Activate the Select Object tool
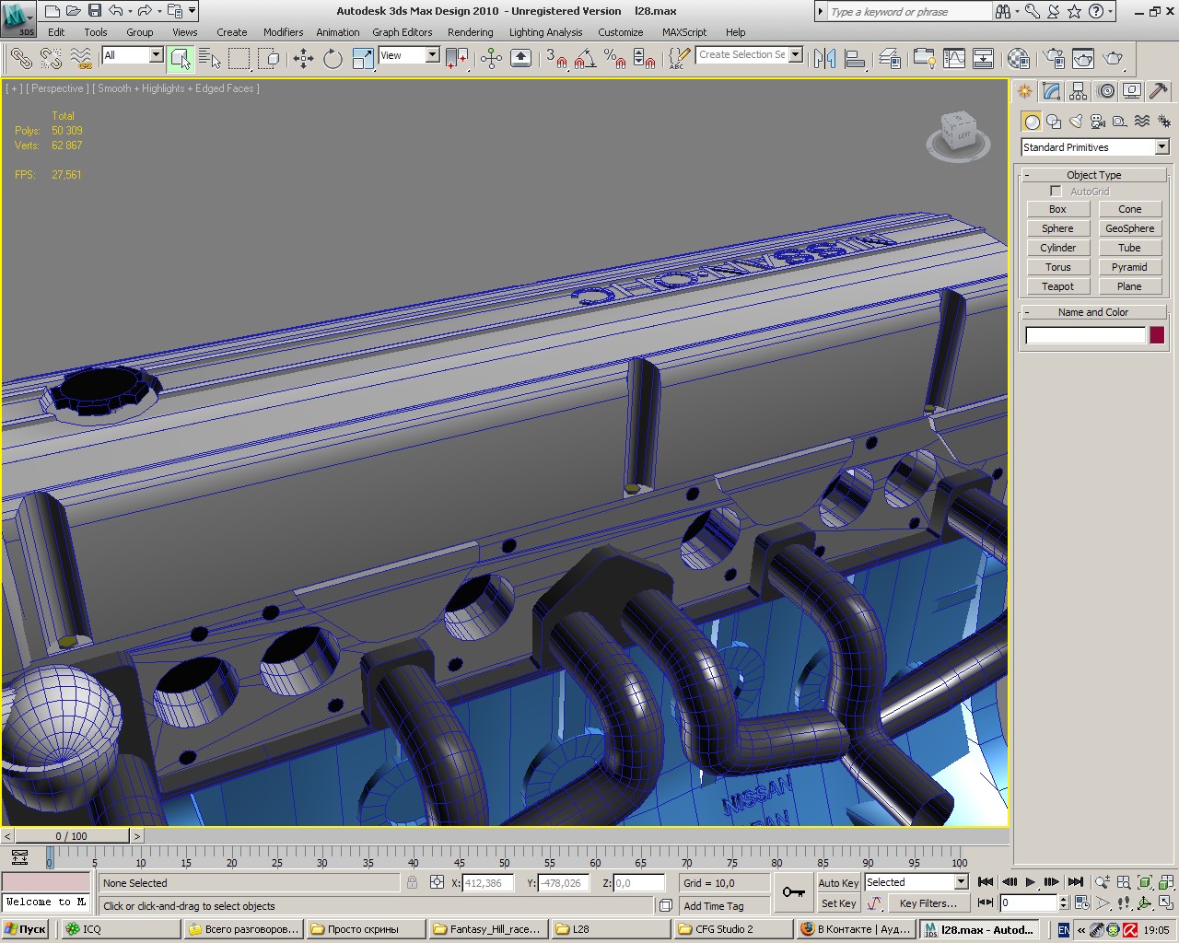This screenshot has height=943, width=1179. 181,59
